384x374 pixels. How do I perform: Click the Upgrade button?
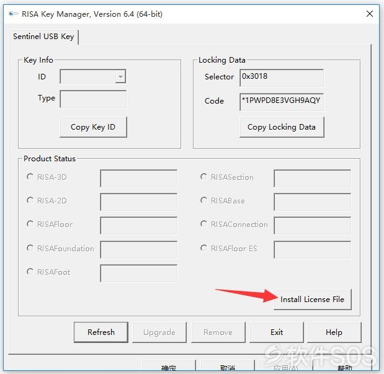click(x=159, y=332)
